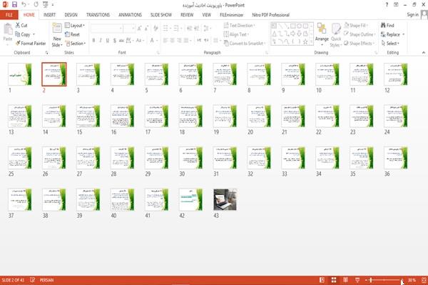Collapse the ribbon with the caret
This screenshot has width=428, height=285.
point(423,52)
